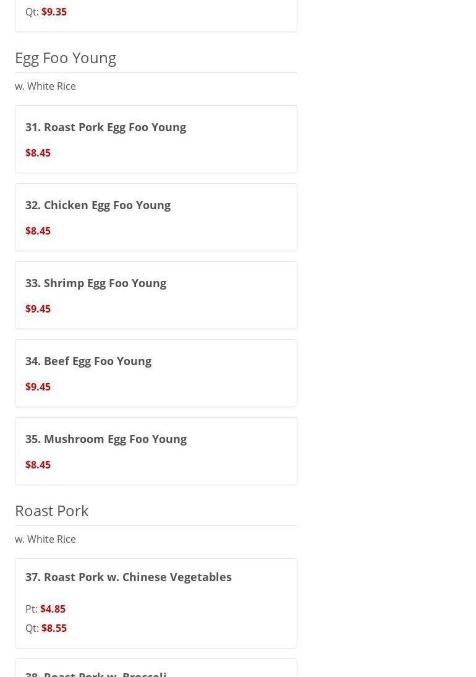The width and height of the screenshot is (476, 677).
Task: Select 38. Roast Pork w. Broccoli
Action: pyautogui.click(x=96, y=672)
